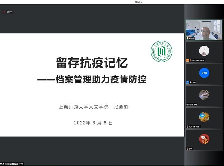Click the mic icon in the screen-sharing label
This screenshot has width=224, height=166.
(x=3, y=164)
